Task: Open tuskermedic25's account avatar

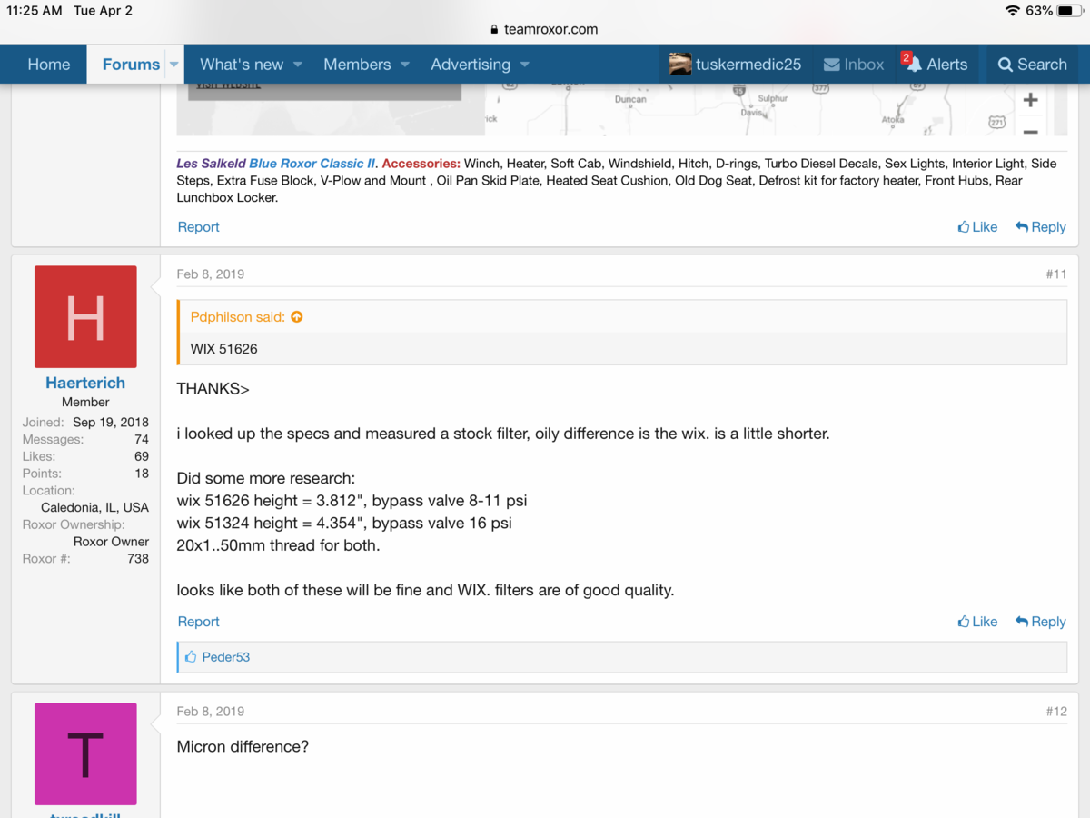Action: [x=680, y=64]
